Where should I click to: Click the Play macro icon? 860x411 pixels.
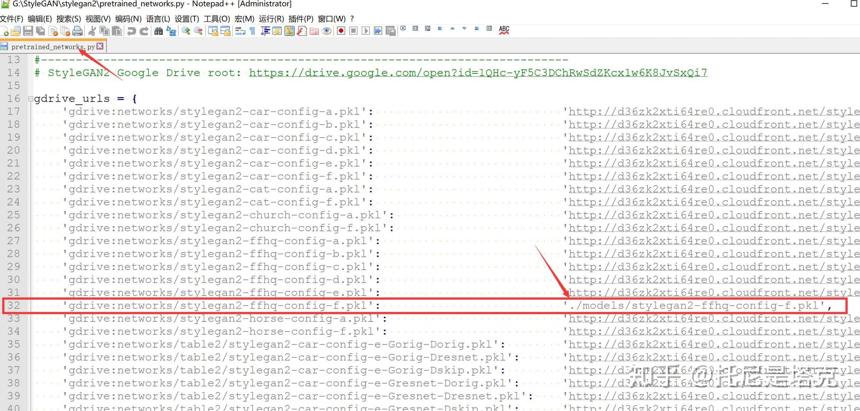[365, 31]
